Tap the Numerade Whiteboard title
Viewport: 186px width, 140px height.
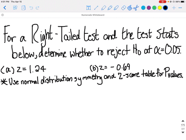point(93,15)
